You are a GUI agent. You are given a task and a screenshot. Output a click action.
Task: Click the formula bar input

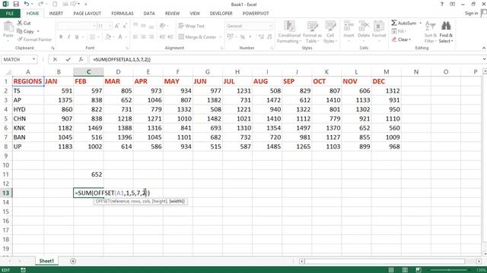[x=285, y=59]
